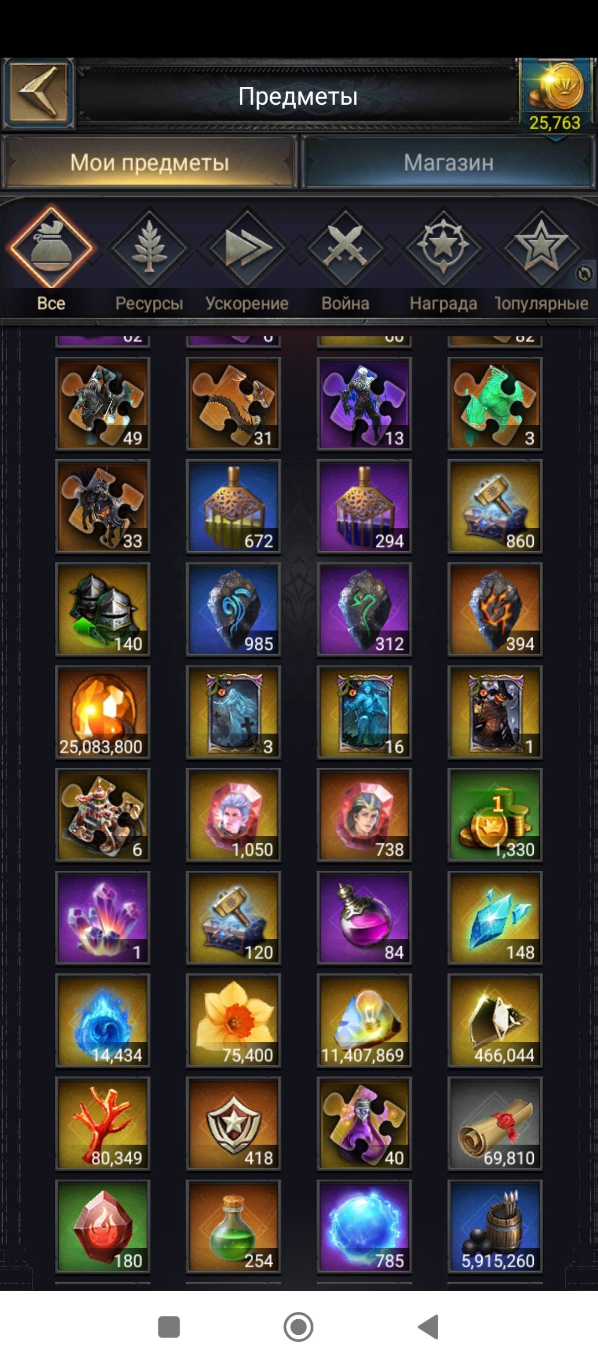
Task: Filter by Ускорение category icon
Action: pos(247,248)
